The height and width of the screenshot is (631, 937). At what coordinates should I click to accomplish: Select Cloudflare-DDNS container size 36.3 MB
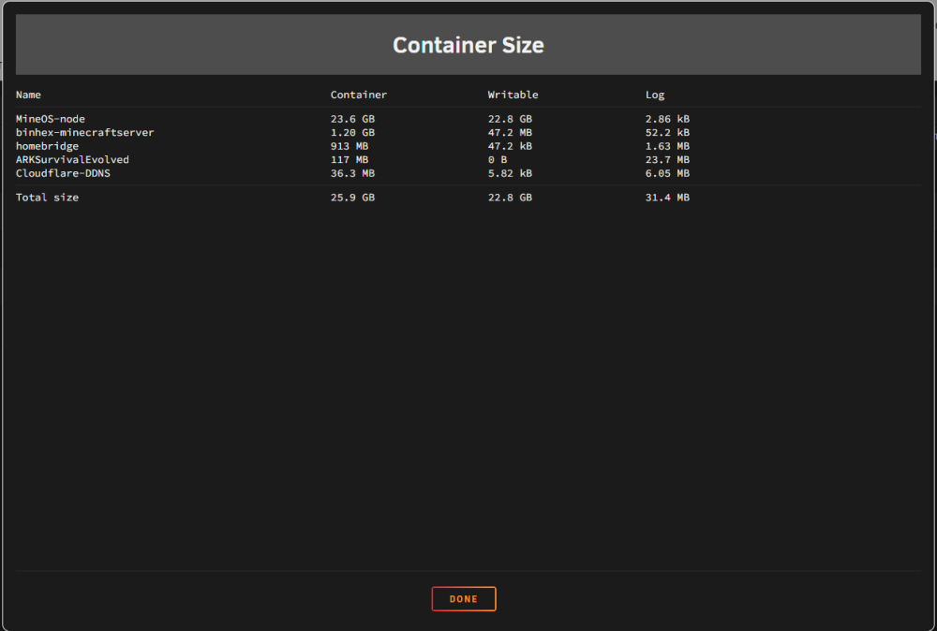click(x=352, y=173)
